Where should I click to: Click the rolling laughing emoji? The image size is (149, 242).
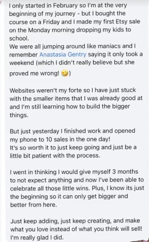pyautogui.click(x=65, y=73)
